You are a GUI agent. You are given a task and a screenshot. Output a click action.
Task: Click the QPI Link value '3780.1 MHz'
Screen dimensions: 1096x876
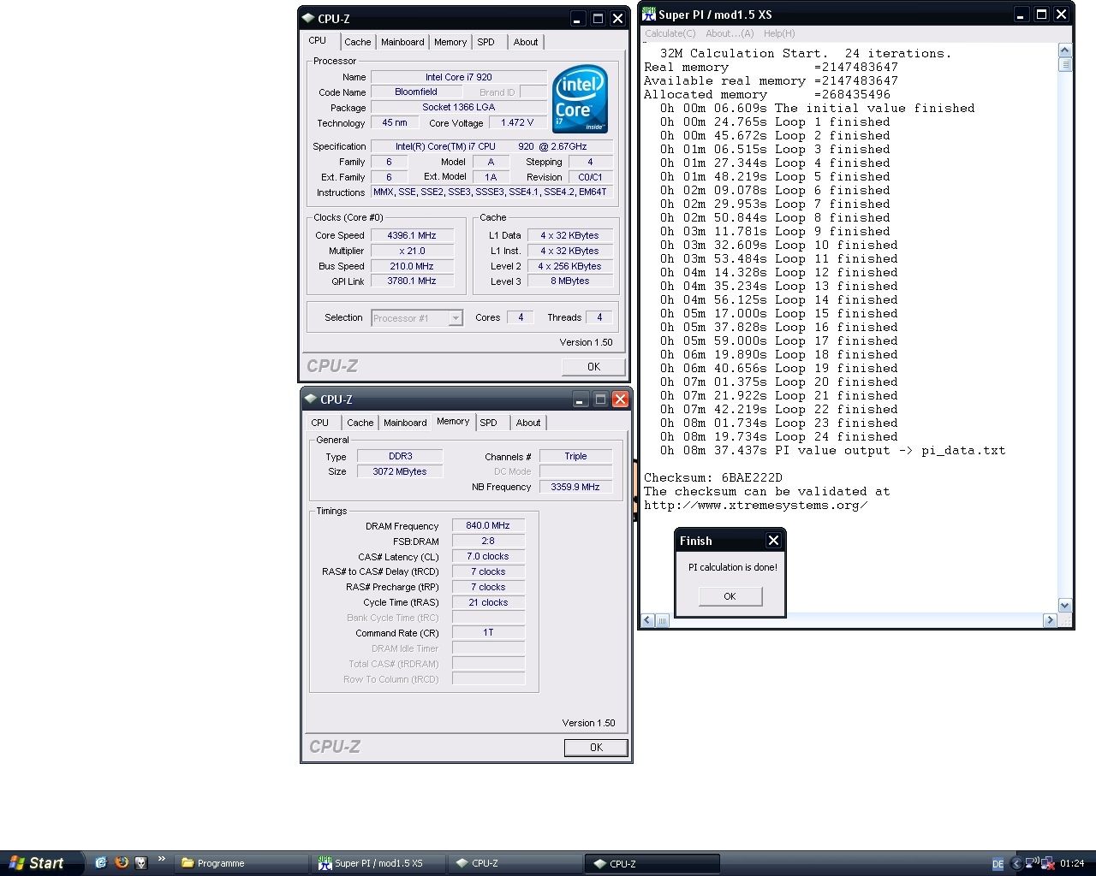click(412, 281)
